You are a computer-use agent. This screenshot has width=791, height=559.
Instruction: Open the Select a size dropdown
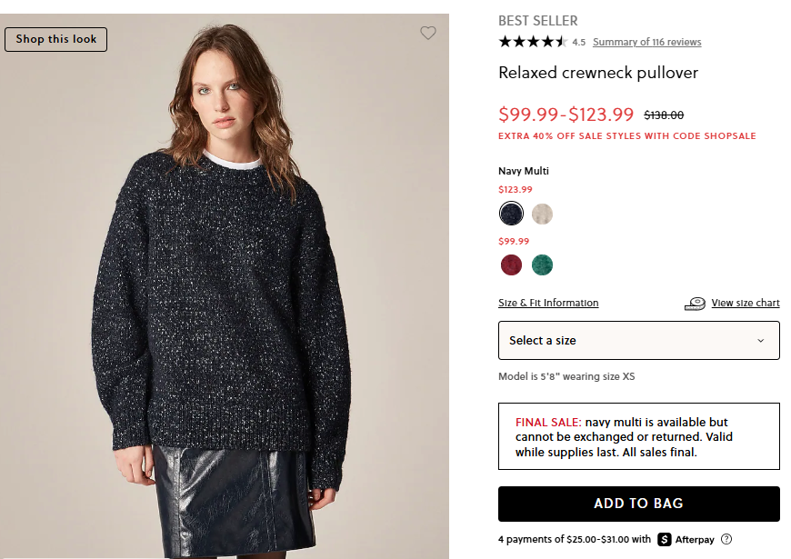coord(638,340)
